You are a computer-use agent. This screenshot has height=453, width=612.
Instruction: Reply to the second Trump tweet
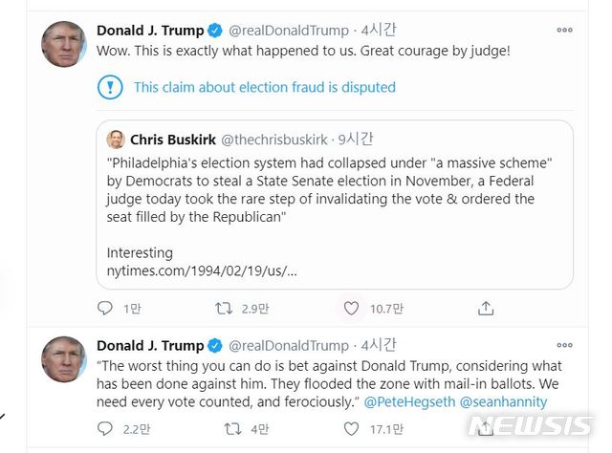[105, 429]
